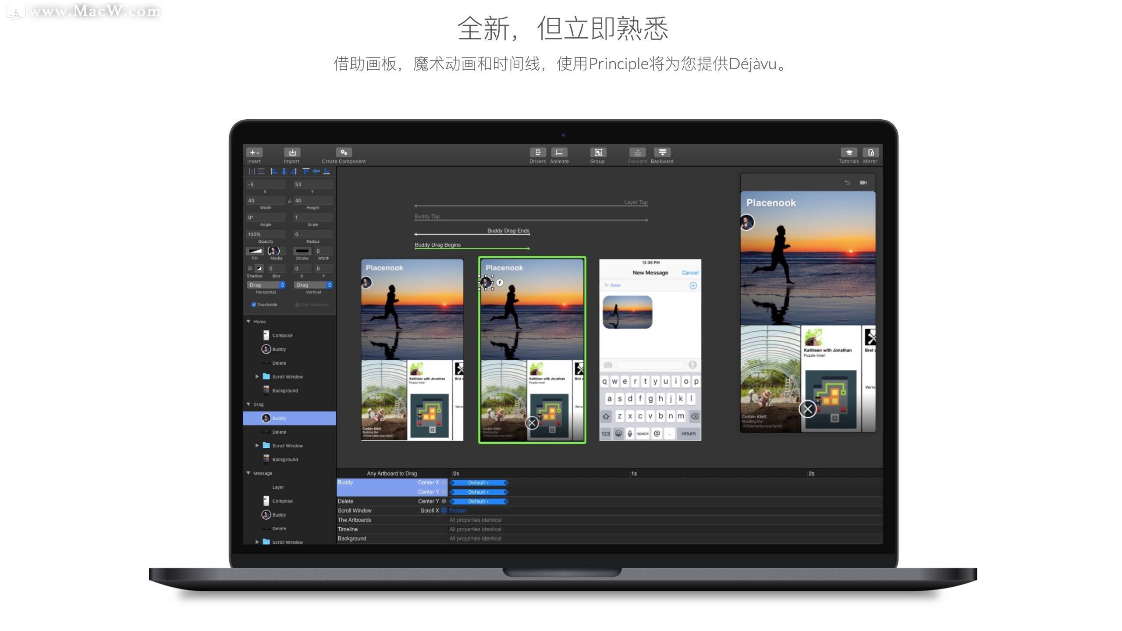
Task: Open Tutorials from the toolbar
Action: point(849,152)
